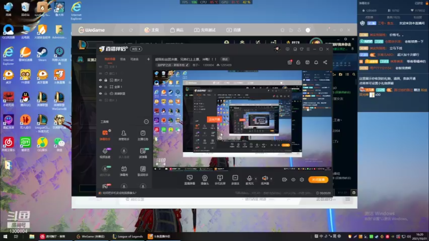This screenshot has width=429, height=241.
Task: Click the share icon in the companion app
Action: pyautogui.click(x=325, y=62)
